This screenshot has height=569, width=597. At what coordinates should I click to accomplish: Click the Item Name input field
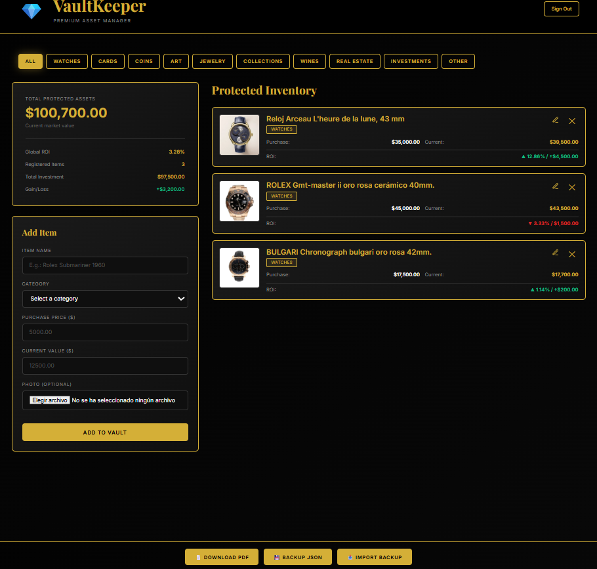tap(105, 265)
